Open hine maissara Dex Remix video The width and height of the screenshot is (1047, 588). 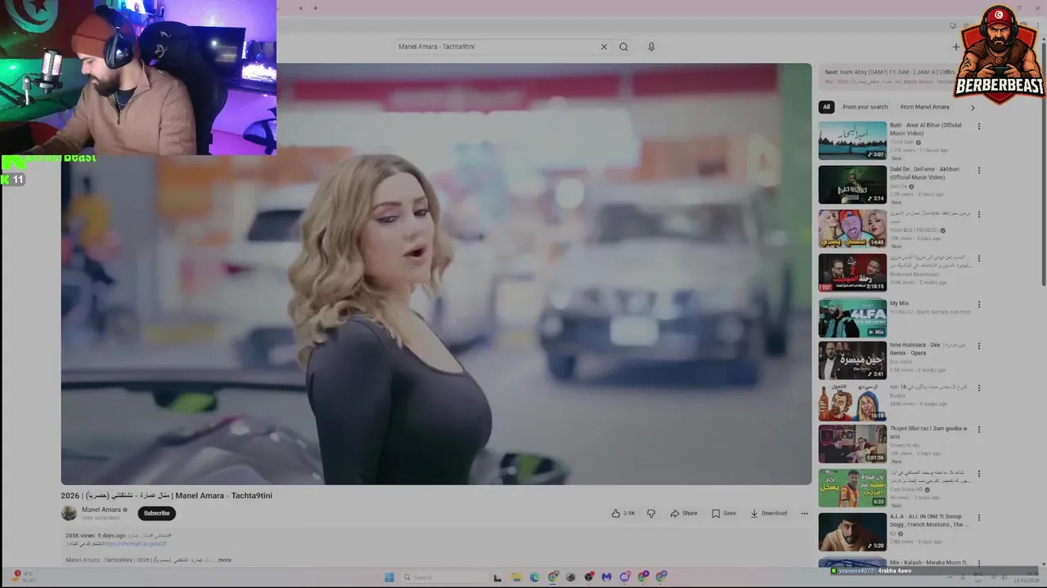(852, 360)
